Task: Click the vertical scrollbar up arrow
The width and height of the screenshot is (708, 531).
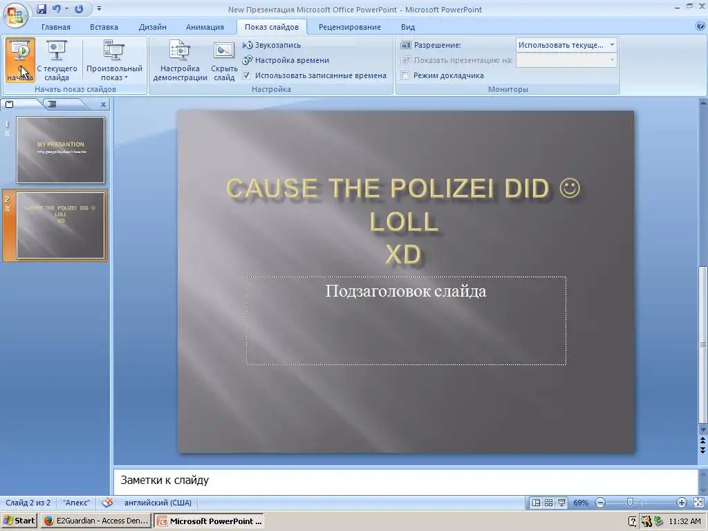Action: tap(703, 104)
